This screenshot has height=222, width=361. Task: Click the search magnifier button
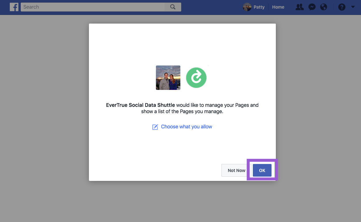click(x=173, y=7)
